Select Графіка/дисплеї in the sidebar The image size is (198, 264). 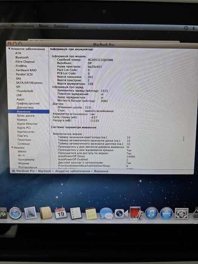point(28,103)
